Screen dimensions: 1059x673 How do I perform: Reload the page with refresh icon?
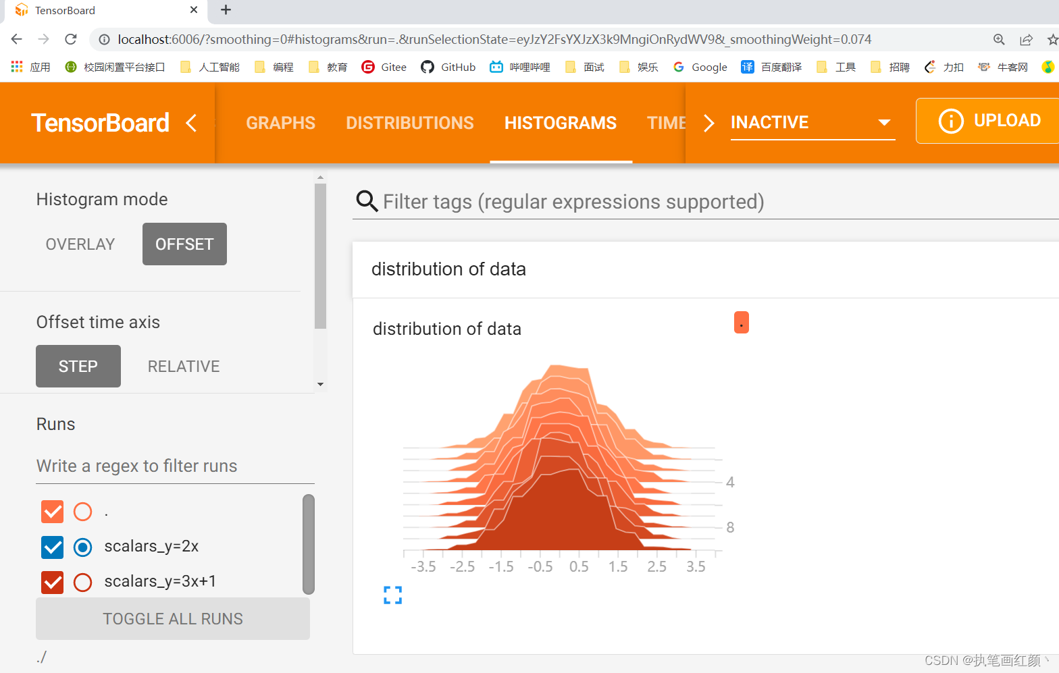[x=71, y=39]
